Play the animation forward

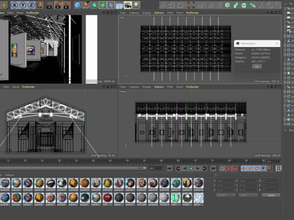[x=191, y=168]
